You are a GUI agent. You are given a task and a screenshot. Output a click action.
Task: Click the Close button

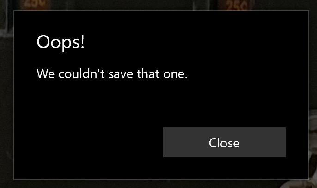[x=225, y=142]
